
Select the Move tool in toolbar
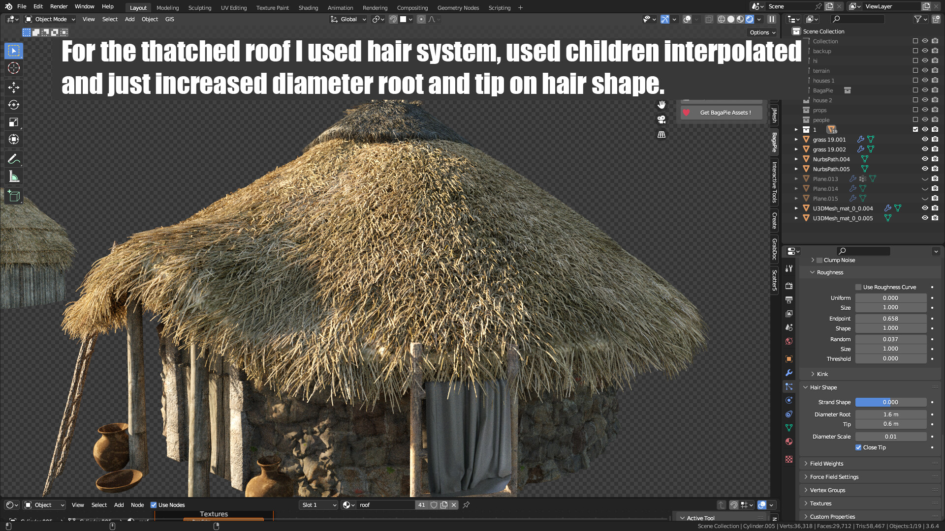click(x=14, y=88)
